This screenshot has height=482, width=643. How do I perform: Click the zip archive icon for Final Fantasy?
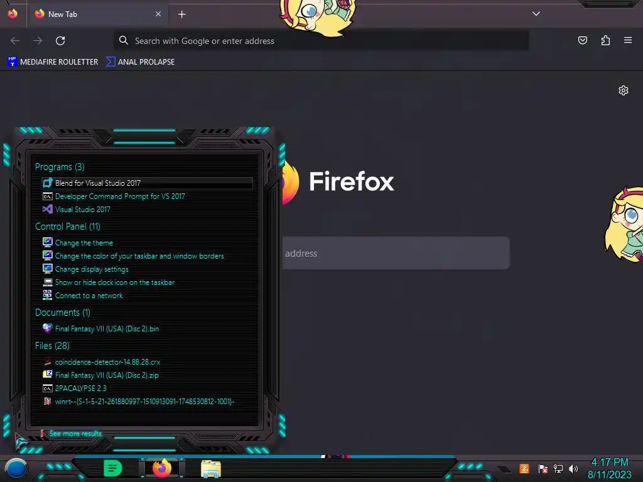point(48,374)
